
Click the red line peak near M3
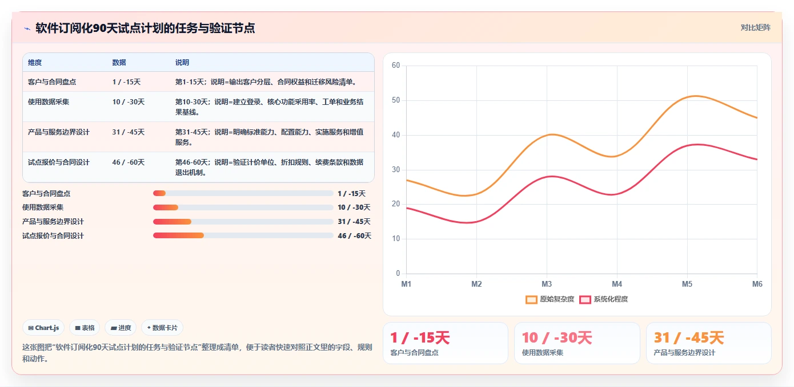[x=551, y=176]
